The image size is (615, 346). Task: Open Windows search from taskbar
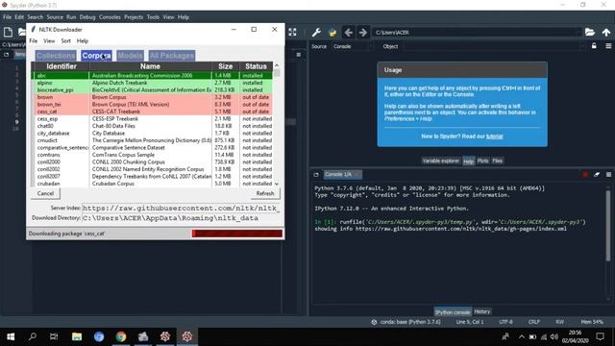tap(33, 336)
